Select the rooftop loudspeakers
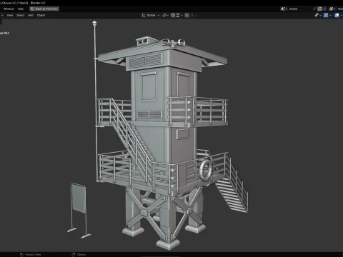 (173, 42)
